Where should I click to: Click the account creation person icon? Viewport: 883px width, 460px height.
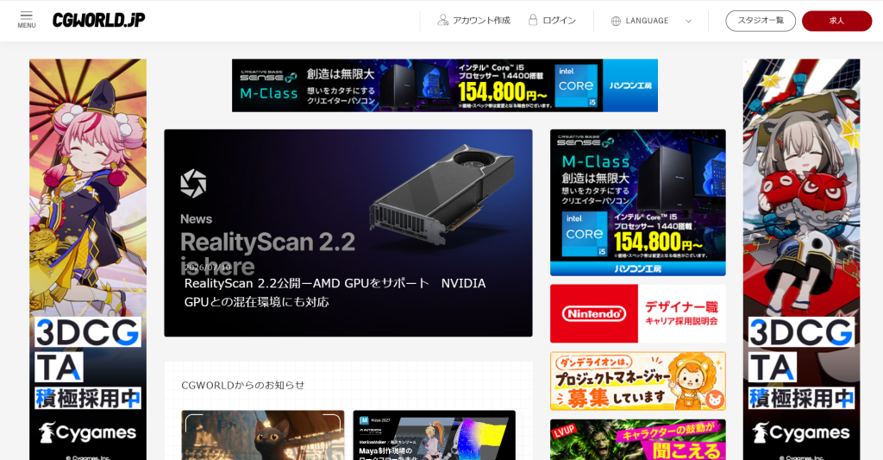click(442, 21)
